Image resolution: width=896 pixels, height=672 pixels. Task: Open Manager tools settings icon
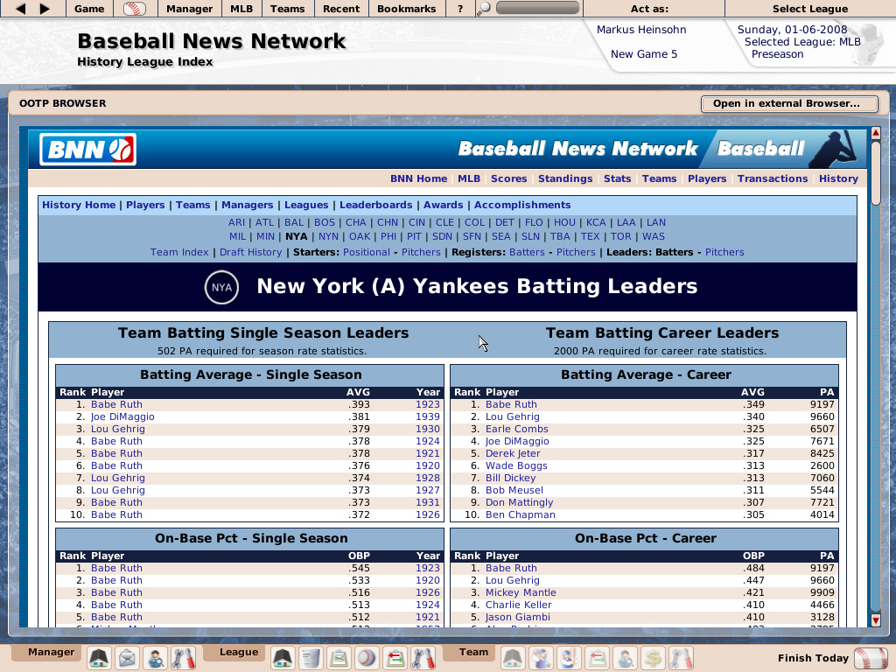(184, 658)
